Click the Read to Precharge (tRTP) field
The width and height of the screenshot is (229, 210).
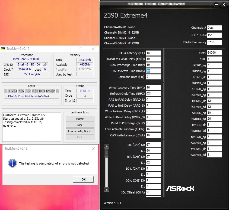[x=153, y=123]
